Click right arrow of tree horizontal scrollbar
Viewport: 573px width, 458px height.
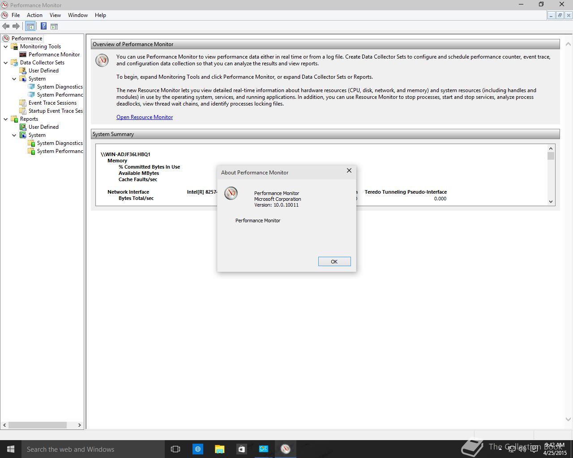pos(80,425)
